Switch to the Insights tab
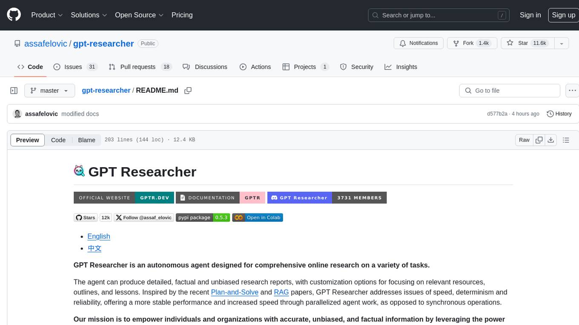The width and height of the screenshot is (579, 325). 401,67
